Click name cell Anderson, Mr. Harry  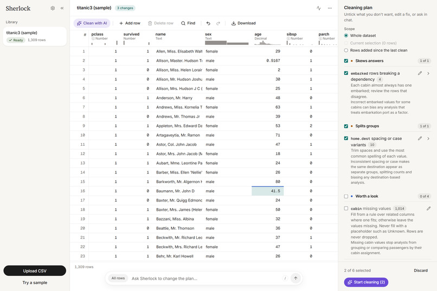(x=178, y=98)
